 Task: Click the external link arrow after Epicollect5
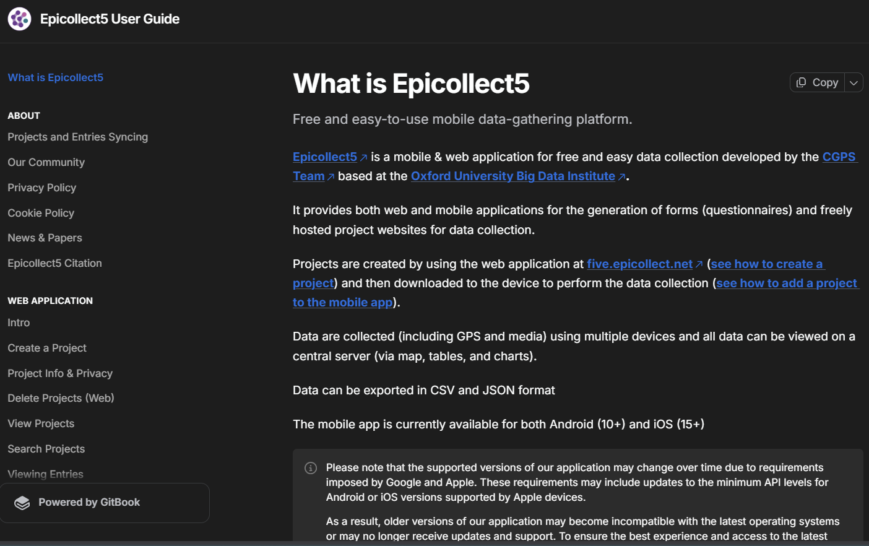pos(364,157)
